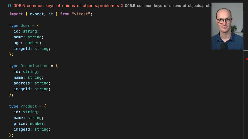Click the 'import' keyword on first line
Viewport: 248px width, 139px height.
coord(16,14)
